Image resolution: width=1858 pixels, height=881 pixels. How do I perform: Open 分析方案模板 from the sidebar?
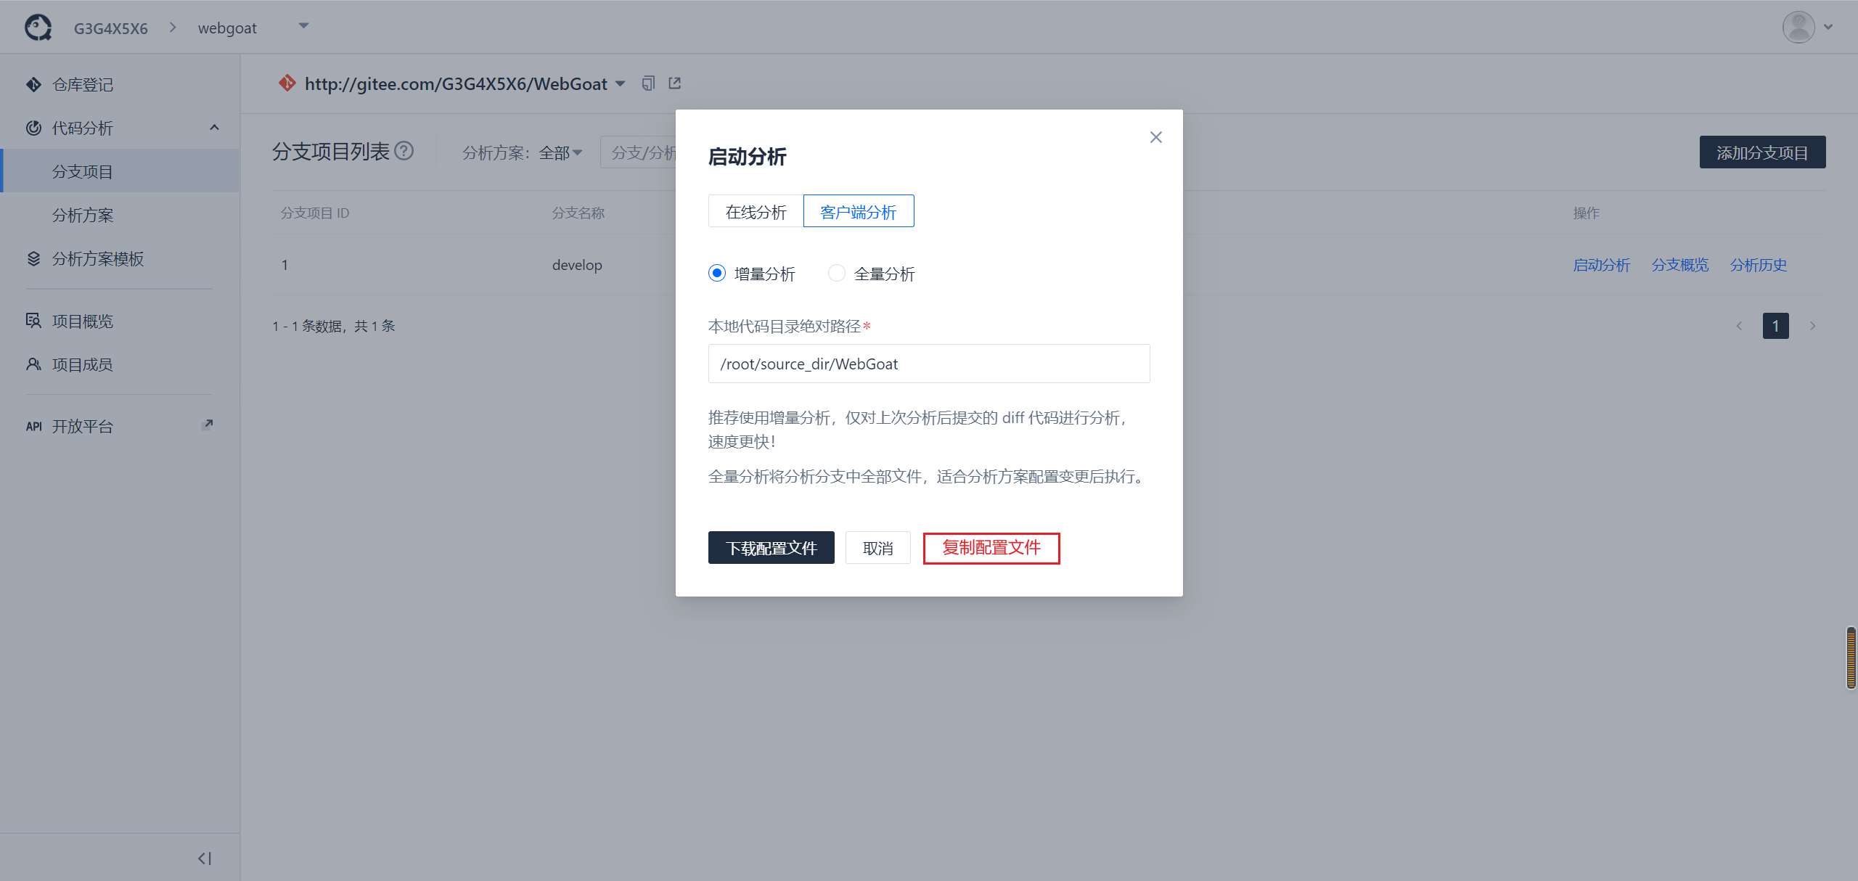pos(97,258)
